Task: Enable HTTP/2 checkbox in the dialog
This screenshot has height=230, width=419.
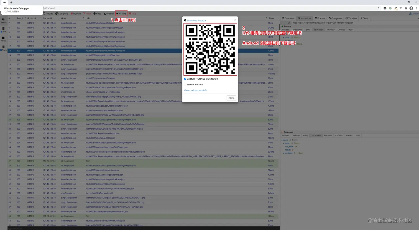Action: pos(185,85)
